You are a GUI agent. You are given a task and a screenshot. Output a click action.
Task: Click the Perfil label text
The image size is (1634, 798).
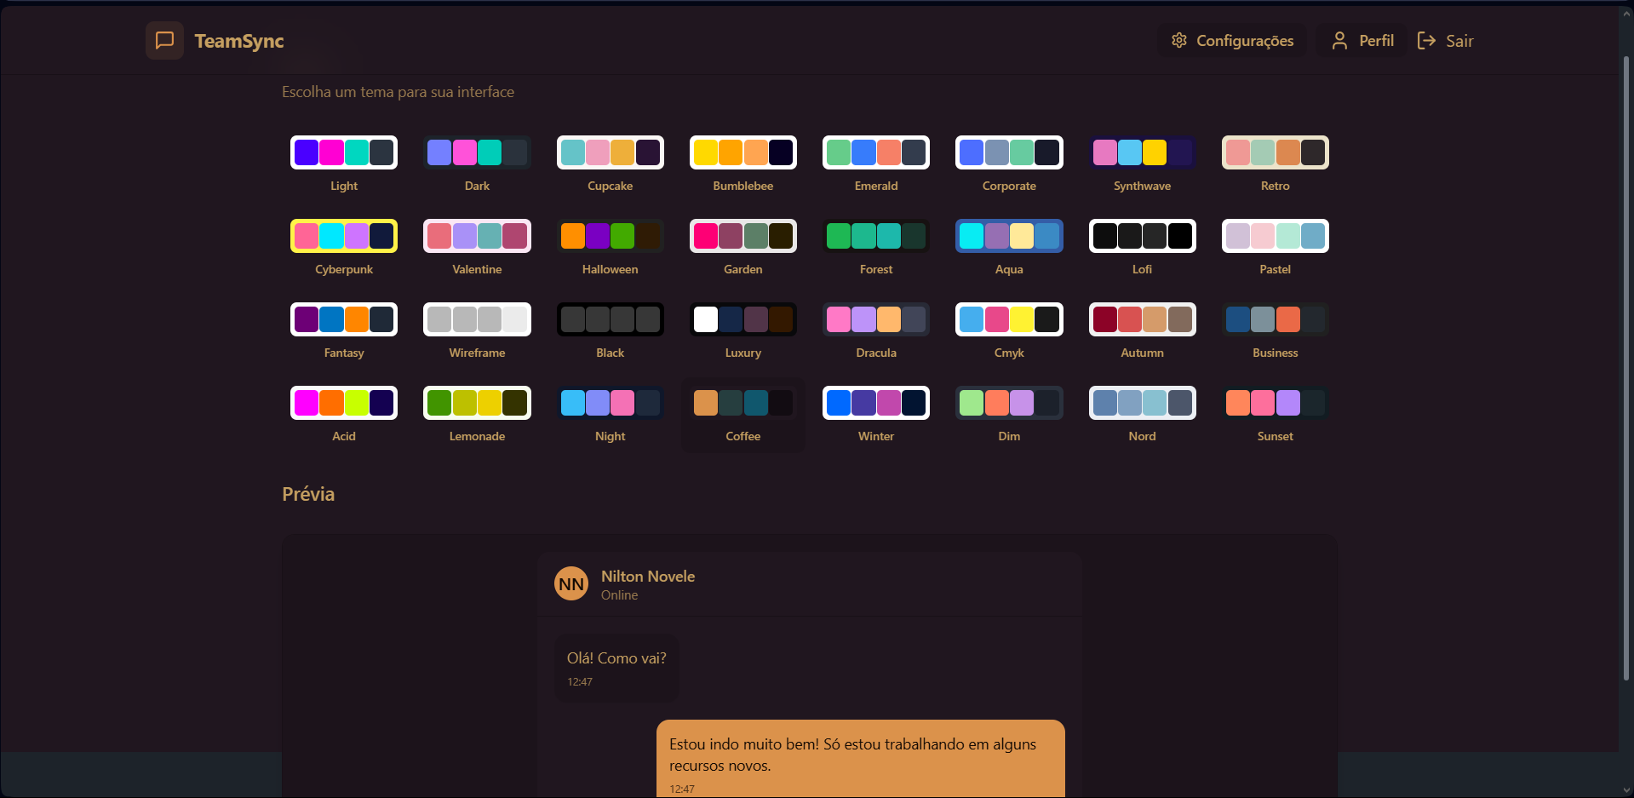(1376, 41)
